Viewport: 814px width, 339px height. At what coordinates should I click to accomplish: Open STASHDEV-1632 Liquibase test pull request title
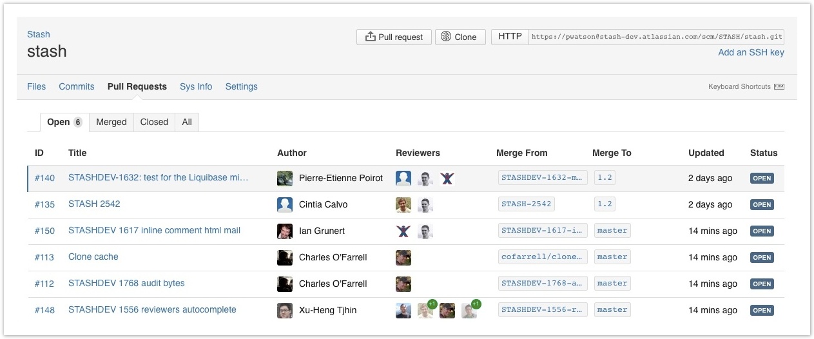point(158,177)
